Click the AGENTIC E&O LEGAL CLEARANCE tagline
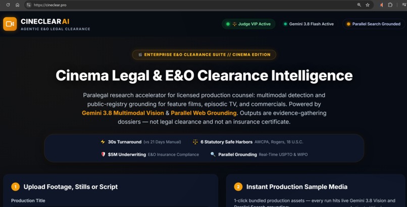This screenshot has height=207, width=407. tap(56, 29)
